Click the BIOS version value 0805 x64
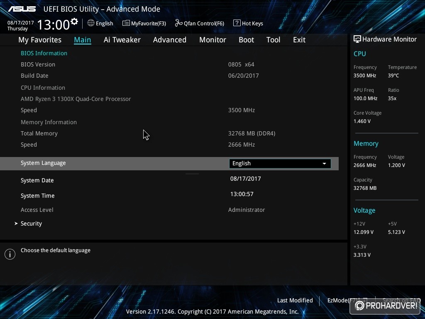This screenshot has width=425, height=319. (x=241, y=64)
